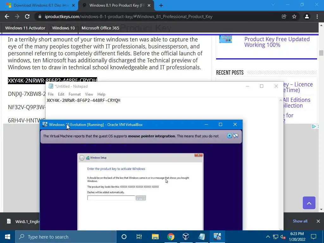Click the sidebar product key post thumbnail
The image size is (324, 243).
pos(225,39)
